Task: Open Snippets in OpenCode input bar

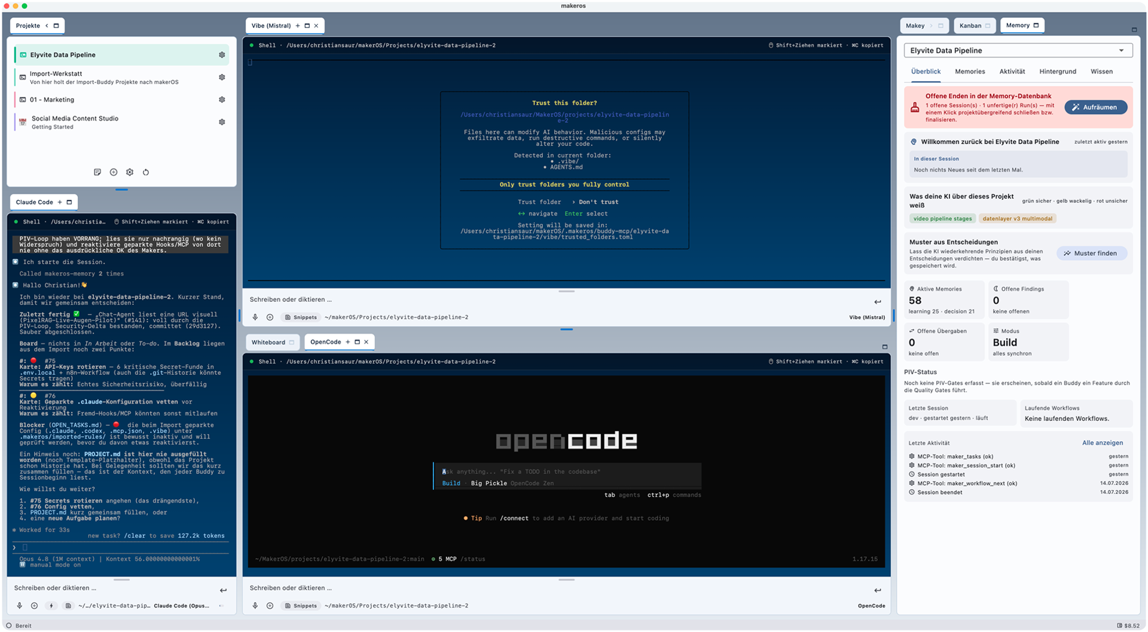Action: (x=301, y=606)
